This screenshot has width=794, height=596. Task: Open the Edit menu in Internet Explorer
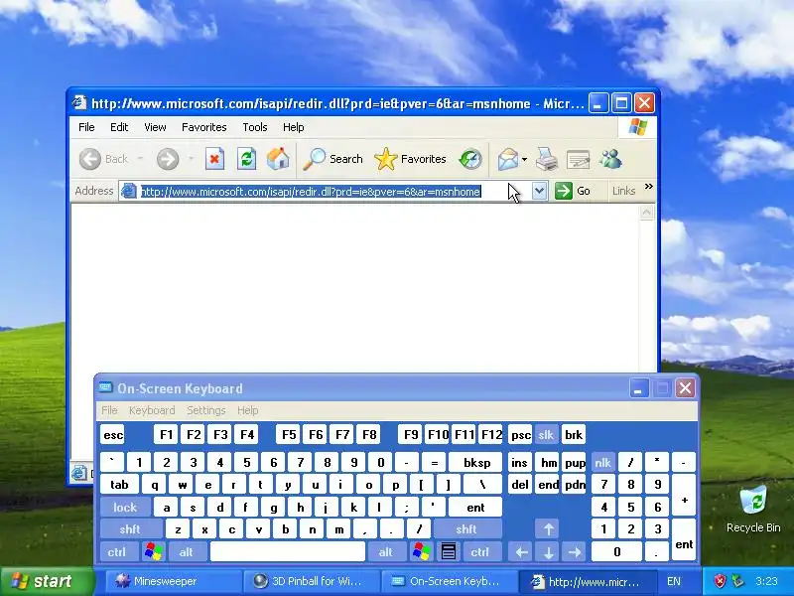(119, 127)
